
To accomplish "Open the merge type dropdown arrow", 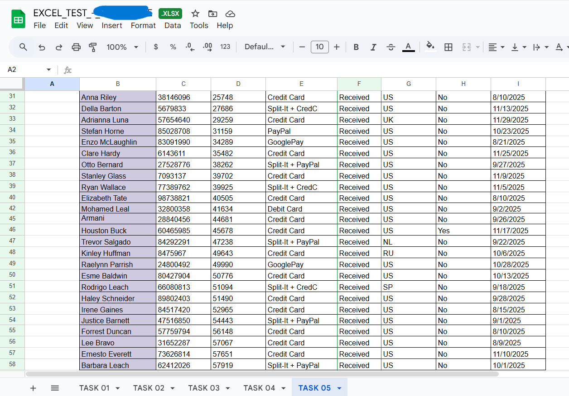I will click(477, 47).
